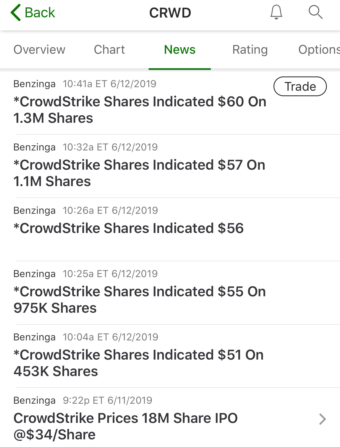Open the Rating tab
This screenshot has height=447, width=340.
pos(250,50)
